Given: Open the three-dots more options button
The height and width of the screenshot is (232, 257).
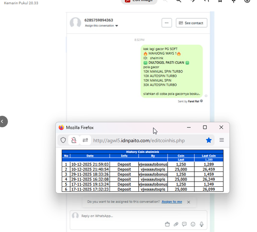Looking at the screenshot, I should coord(167,23).
